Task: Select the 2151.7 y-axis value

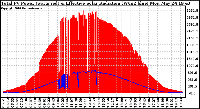Action: [x=192, y=38]
